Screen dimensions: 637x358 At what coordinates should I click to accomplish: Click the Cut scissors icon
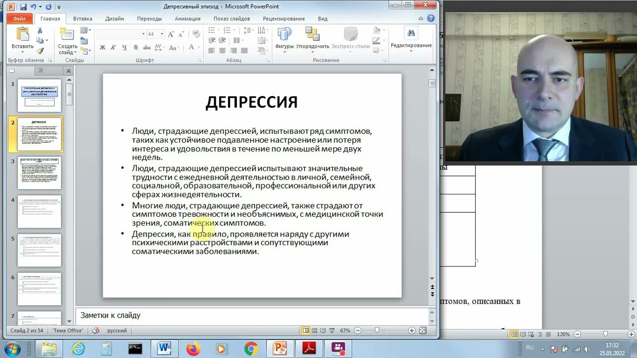[40, 31]
